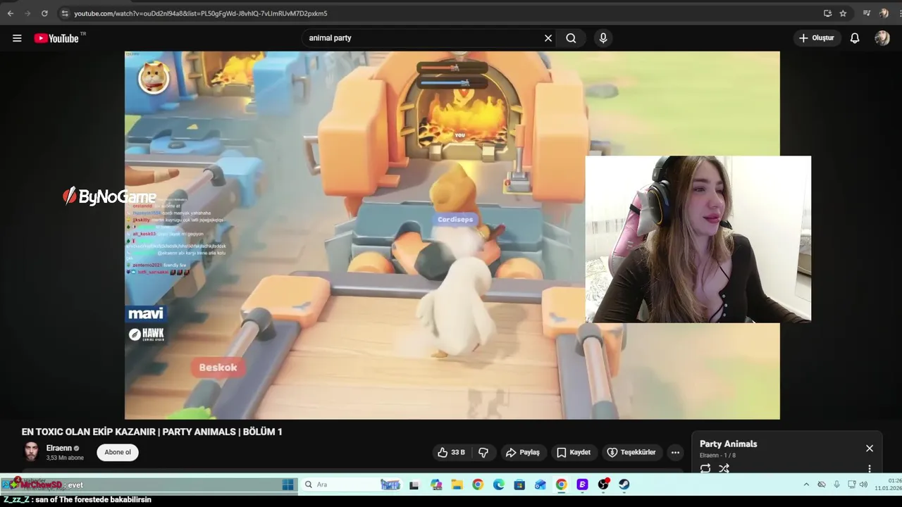Open the YouTube hamburger guide menu

(17, 38)
